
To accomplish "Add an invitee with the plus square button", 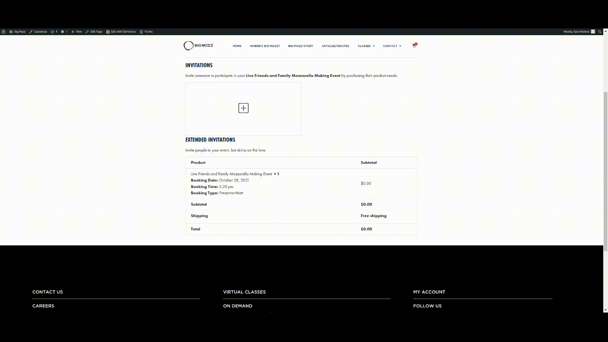I will point(243,108).
